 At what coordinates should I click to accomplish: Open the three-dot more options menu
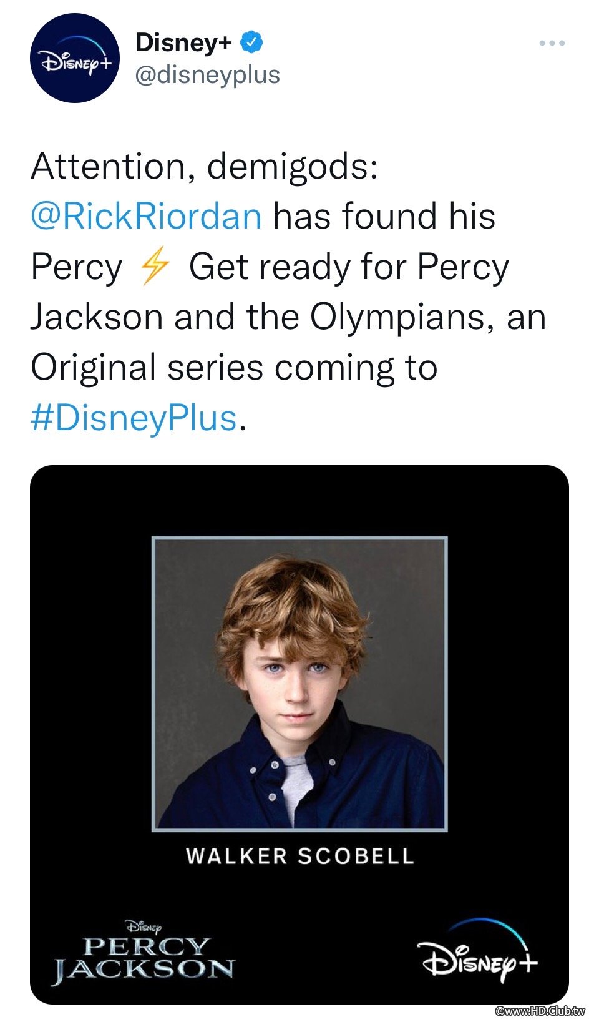[x=552, y=43]
